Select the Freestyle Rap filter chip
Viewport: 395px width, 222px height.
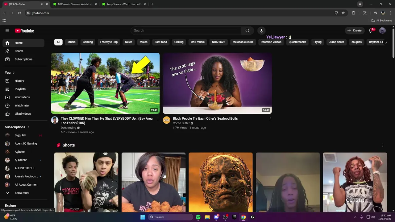pyautogui.click(x=109, y=42)
